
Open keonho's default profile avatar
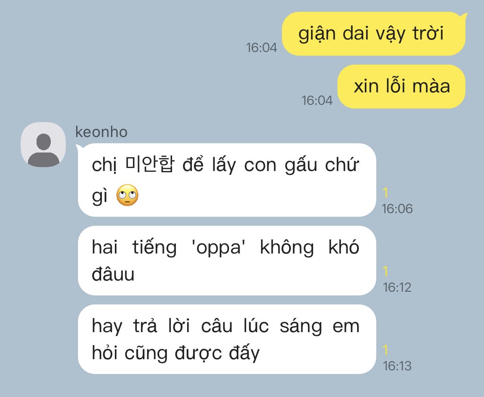pos(43,144)
